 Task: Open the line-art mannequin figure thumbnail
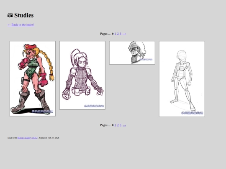click(182, 79)
